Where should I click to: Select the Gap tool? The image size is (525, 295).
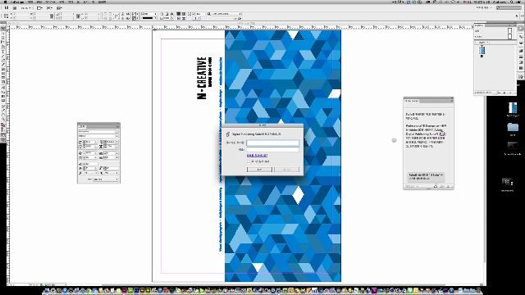pos(3,42)
